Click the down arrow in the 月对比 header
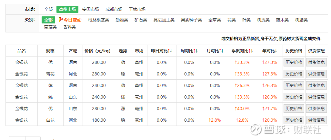Screen dimensions: 331x140 [222, 51]
